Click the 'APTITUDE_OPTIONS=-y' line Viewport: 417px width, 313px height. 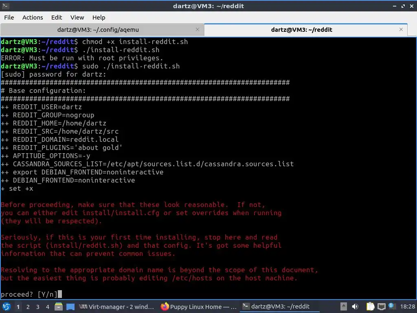[x=45, y=156]
